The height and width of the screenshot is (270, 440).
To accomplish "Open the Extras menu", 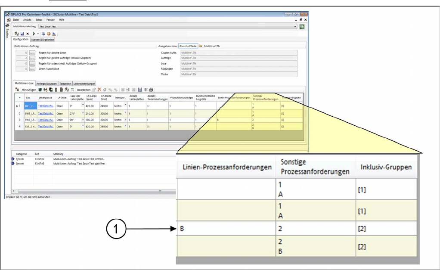I will coord(39,20).
